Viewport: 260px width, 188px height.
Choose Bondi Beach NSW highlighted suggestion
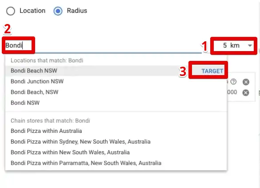tap(34, 71)
